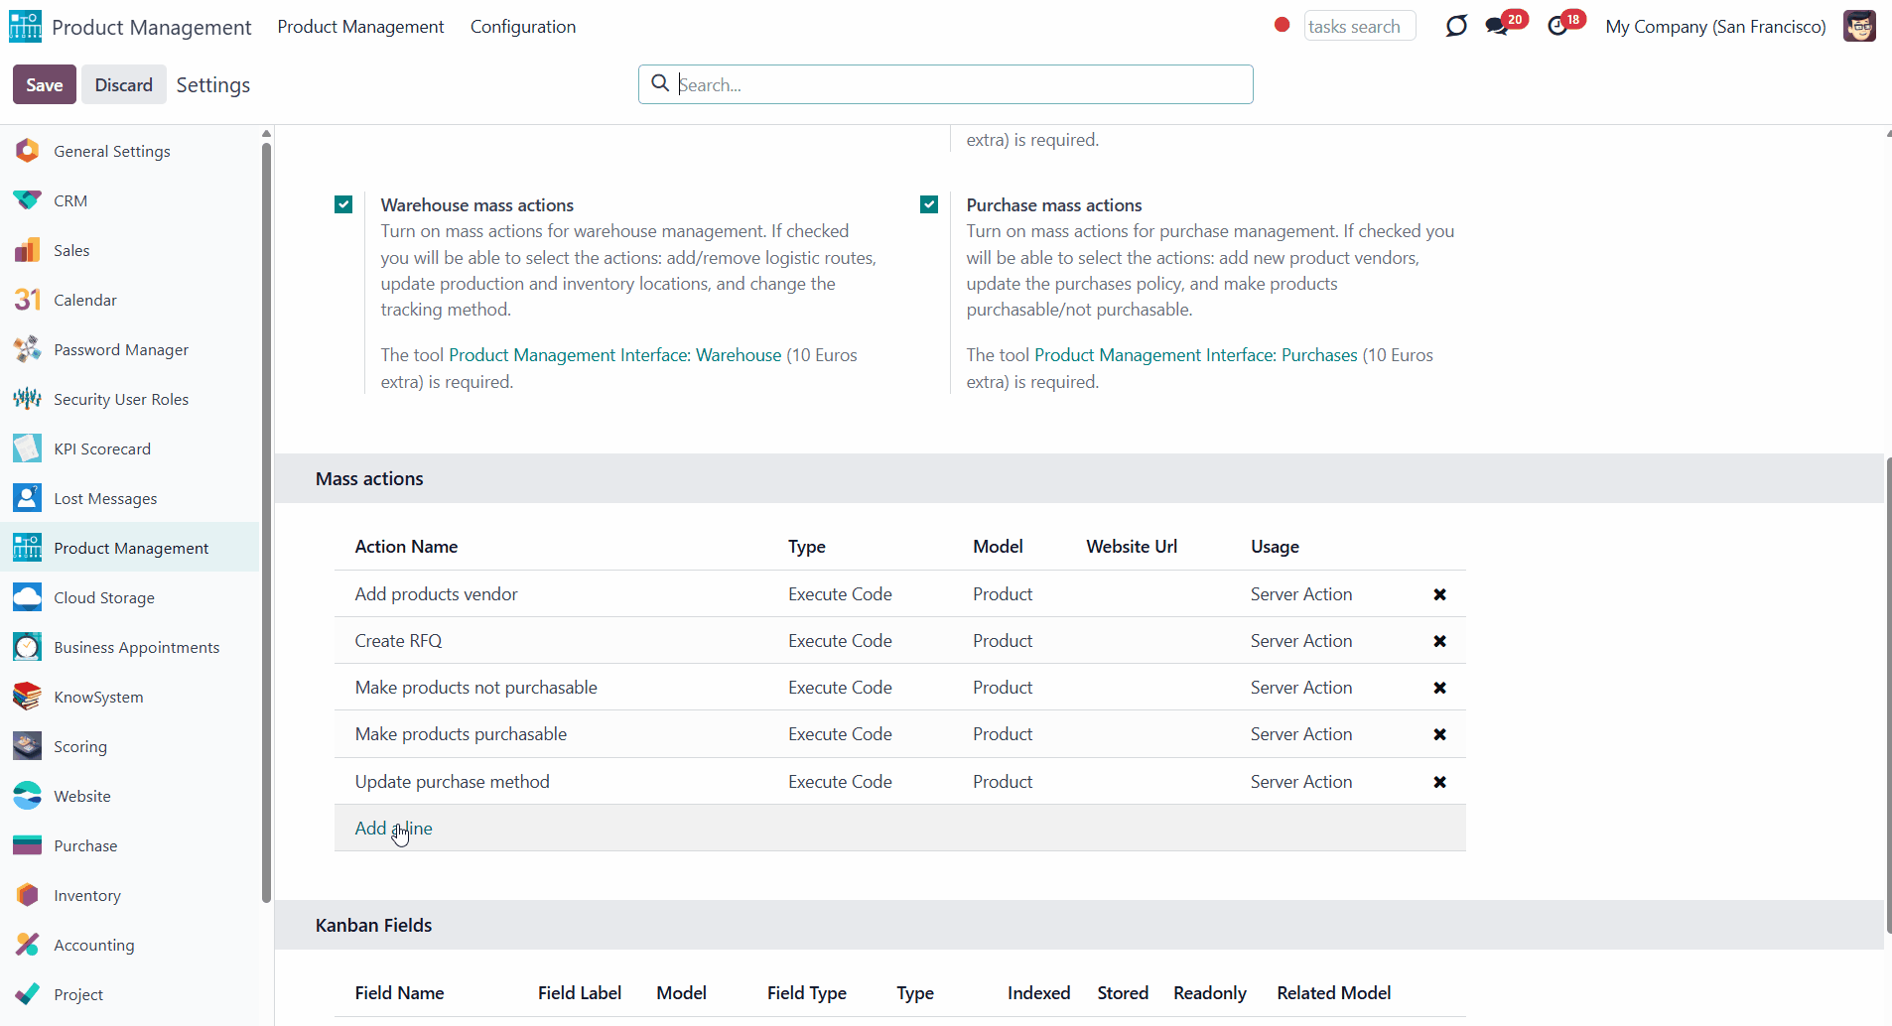Click the Related Model column header
1892x1026 pixels.
[x=1333, y=993]
